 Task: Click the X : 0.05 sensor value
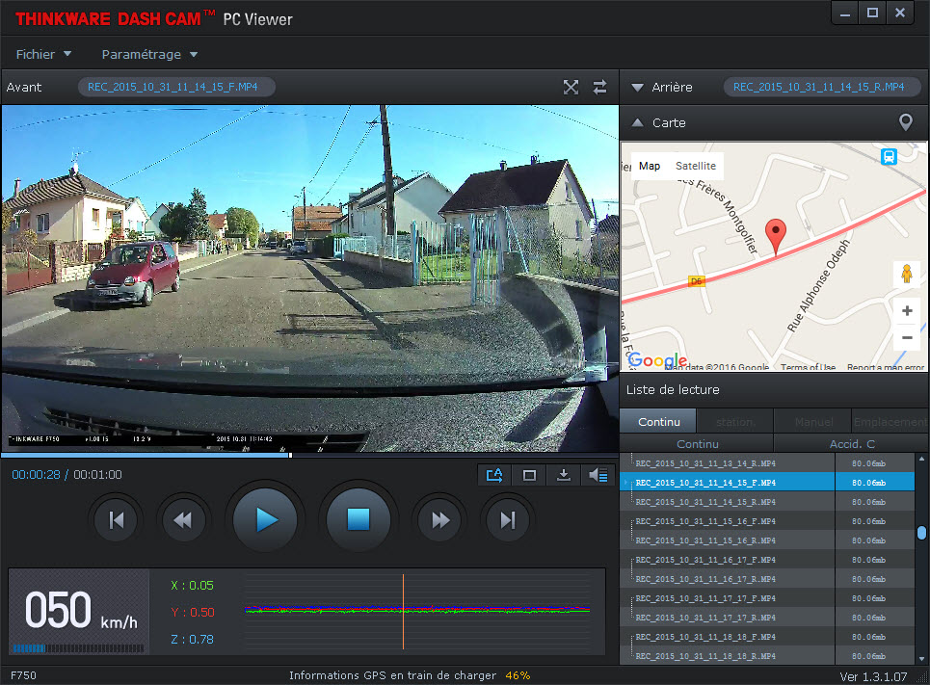[192, 586]
